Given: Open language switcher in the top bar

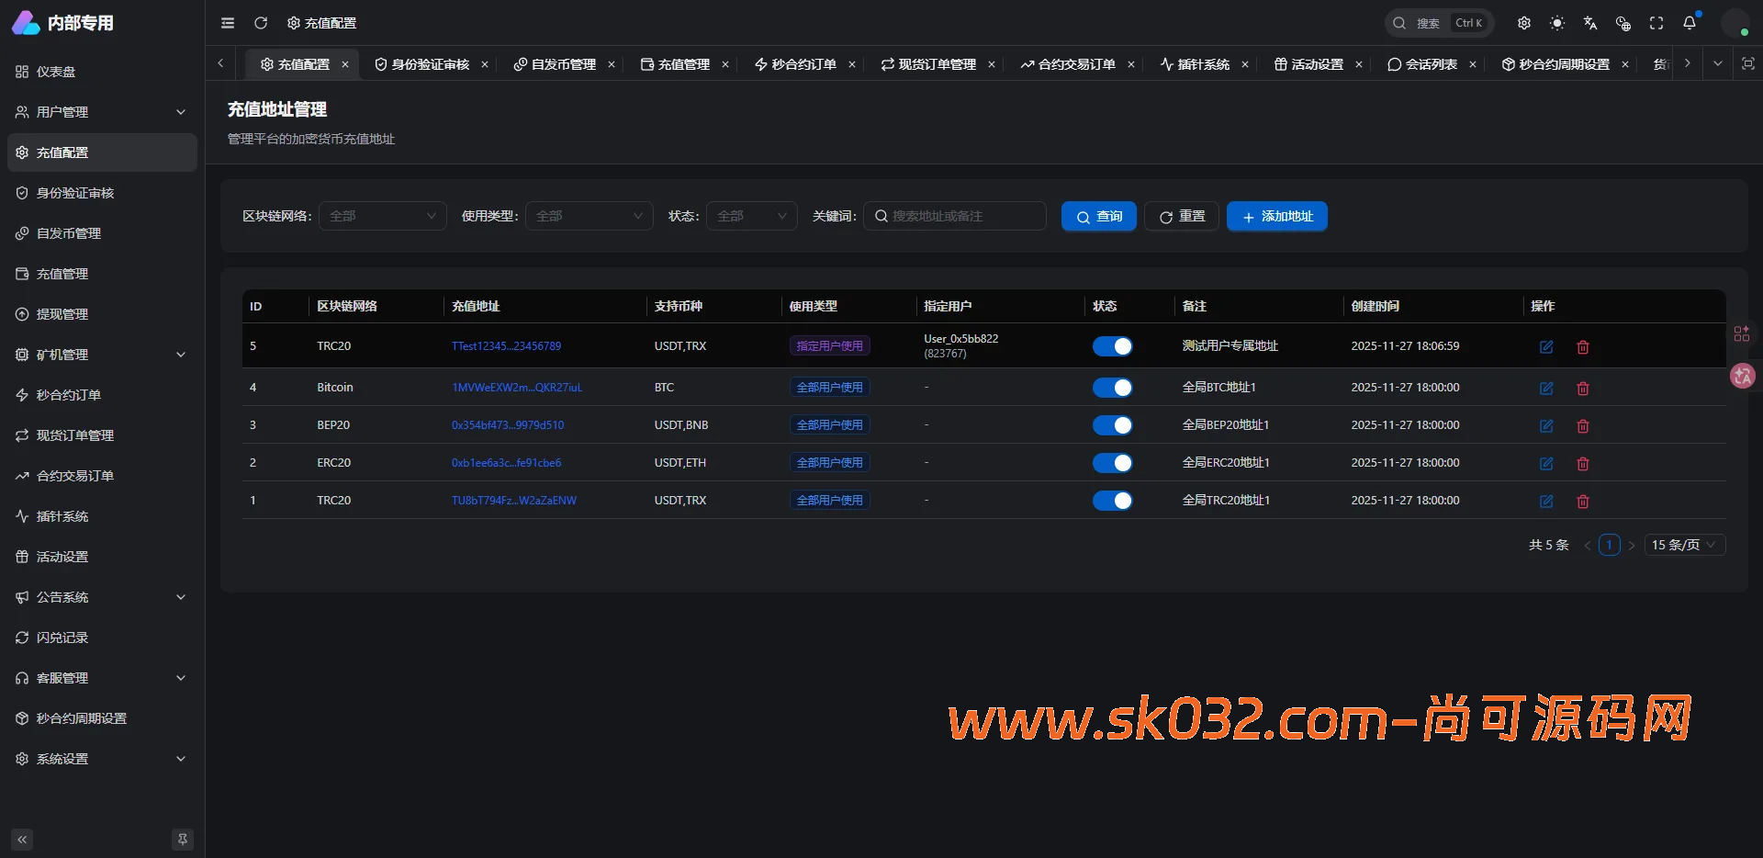Looking at the screenshot, I should coord(1590,23).
